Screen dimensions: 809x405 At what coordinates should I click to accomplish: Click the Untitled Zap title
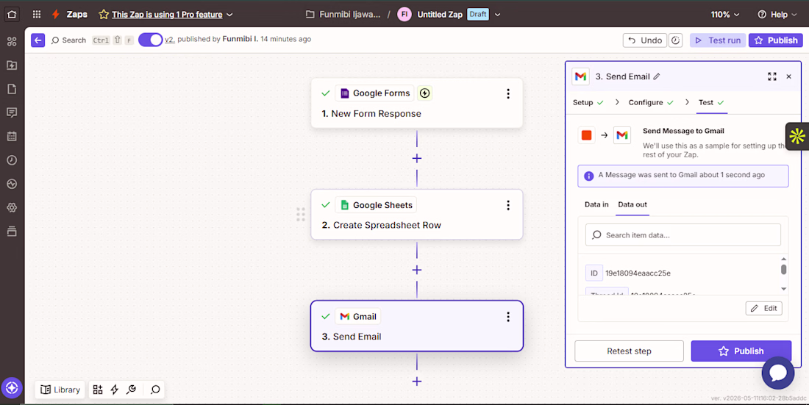coord(440,15)
